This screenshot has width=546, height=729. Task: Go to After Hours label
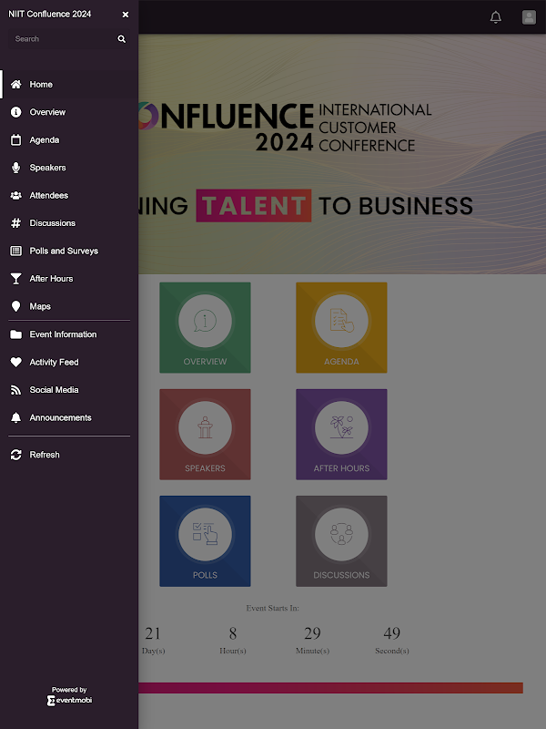(51, 279)
